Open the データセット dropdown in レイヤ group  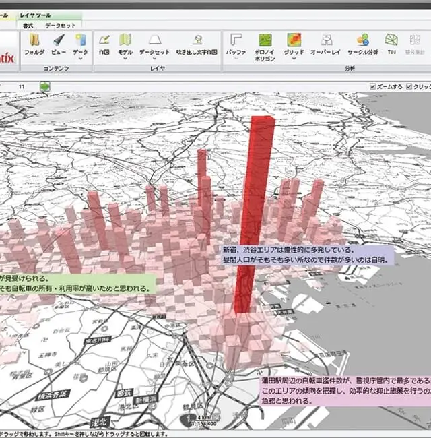[154, 59]
